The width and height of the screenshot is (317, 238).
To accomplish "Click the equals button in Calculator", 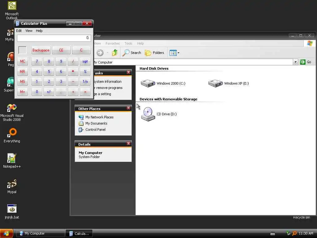I will tap(85, 92).
